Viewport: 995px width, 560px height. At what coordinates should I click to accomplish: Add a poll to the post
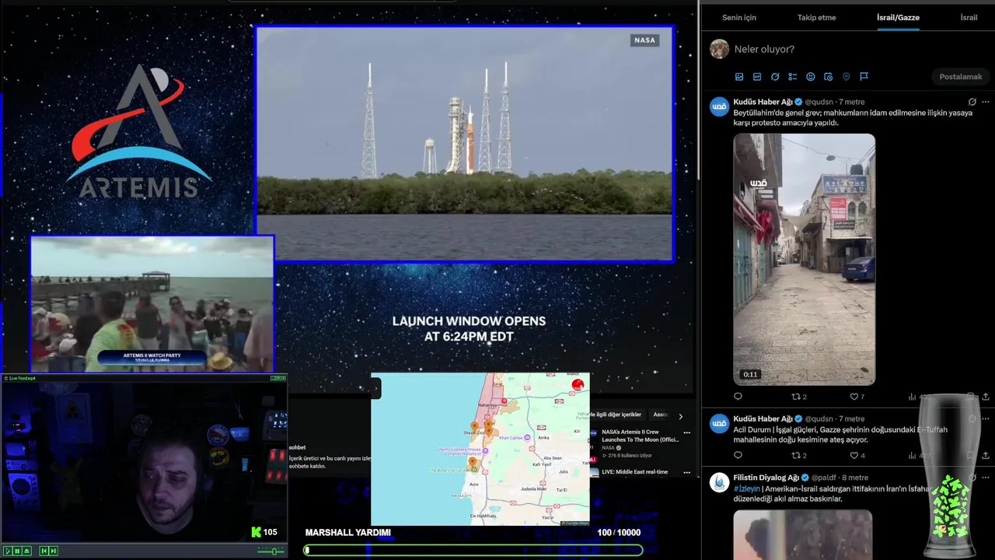point(793,77)
